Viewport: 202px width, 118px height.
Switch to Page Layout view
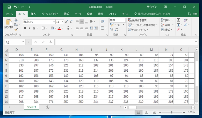point(147,113)
